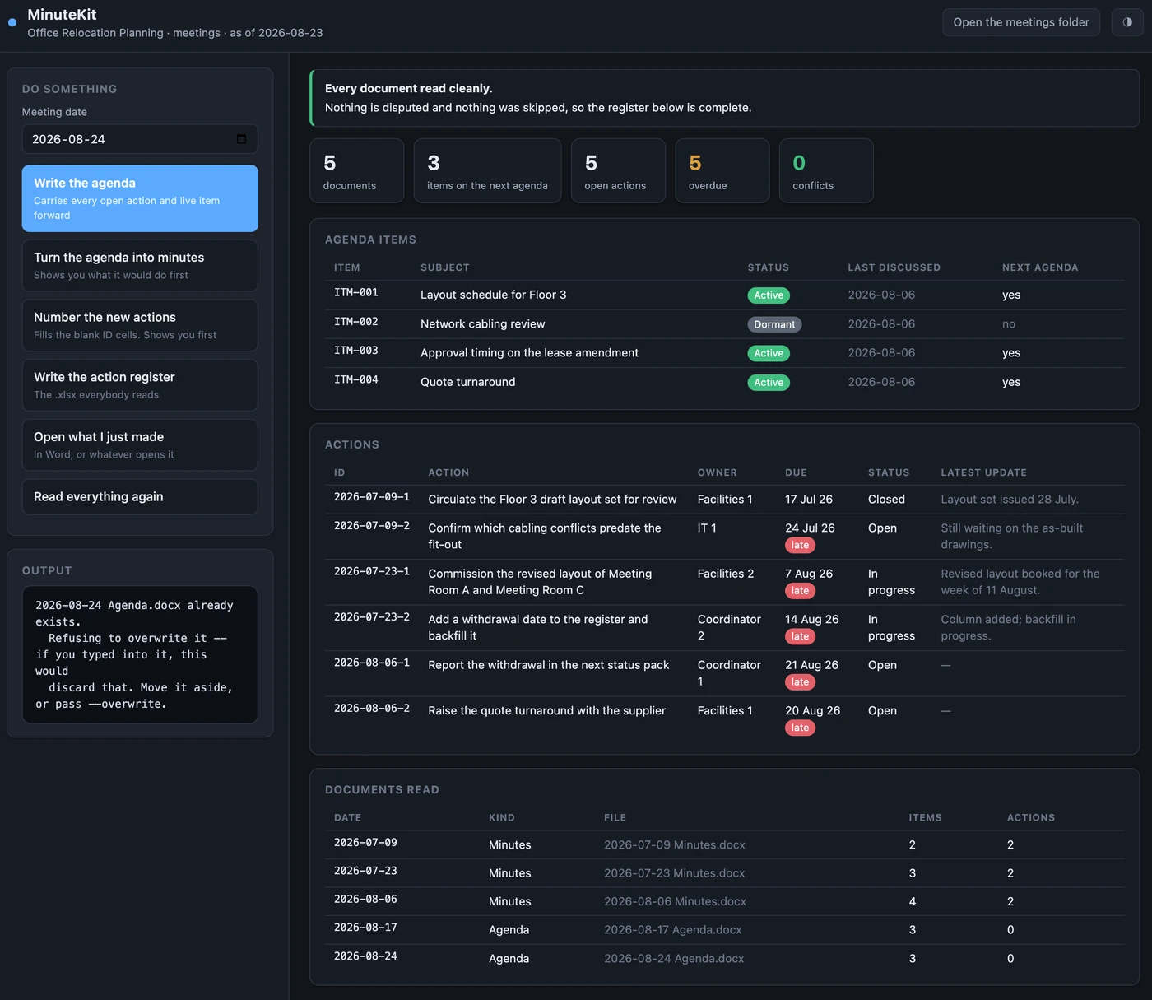Click action ID 2026-08-06-2
Image resolution: width=1152 pixels, height=1000 pixels.
click(372, 709)
